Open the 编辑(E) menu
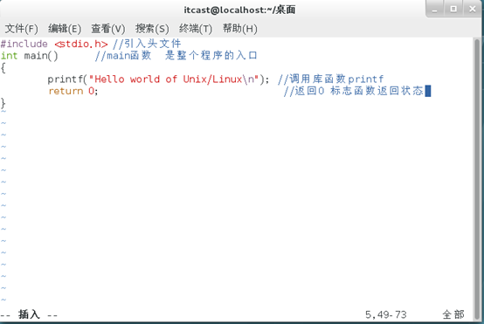484x324 pixels. point(65,29)
